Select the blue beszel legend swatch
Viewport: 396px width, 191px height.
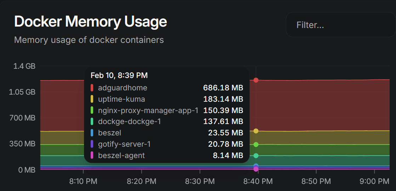92,133
